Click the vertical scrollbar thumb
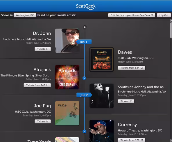This screenshot has height=142, width=172. (171, 31)
